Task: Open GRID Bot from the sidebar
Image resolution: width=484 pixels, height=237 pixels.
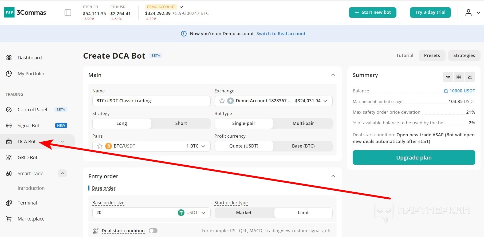Action: click(27, 157)
